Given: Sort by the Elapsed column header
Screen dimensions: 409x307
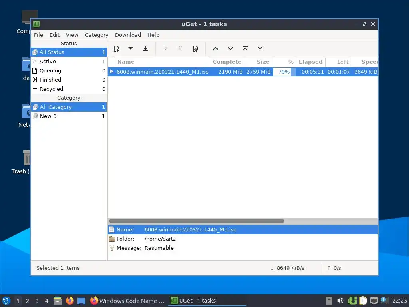Looking at the screenshot, I should [311, 62].
